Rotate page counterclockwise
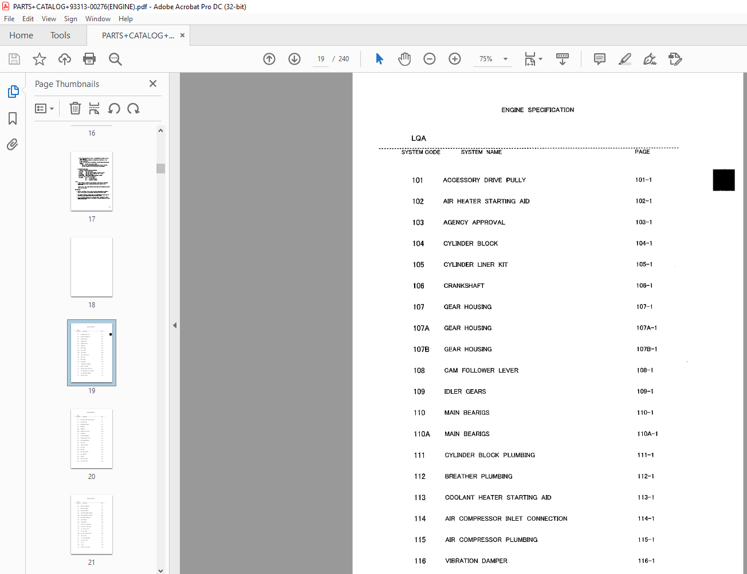 [114, 108]
